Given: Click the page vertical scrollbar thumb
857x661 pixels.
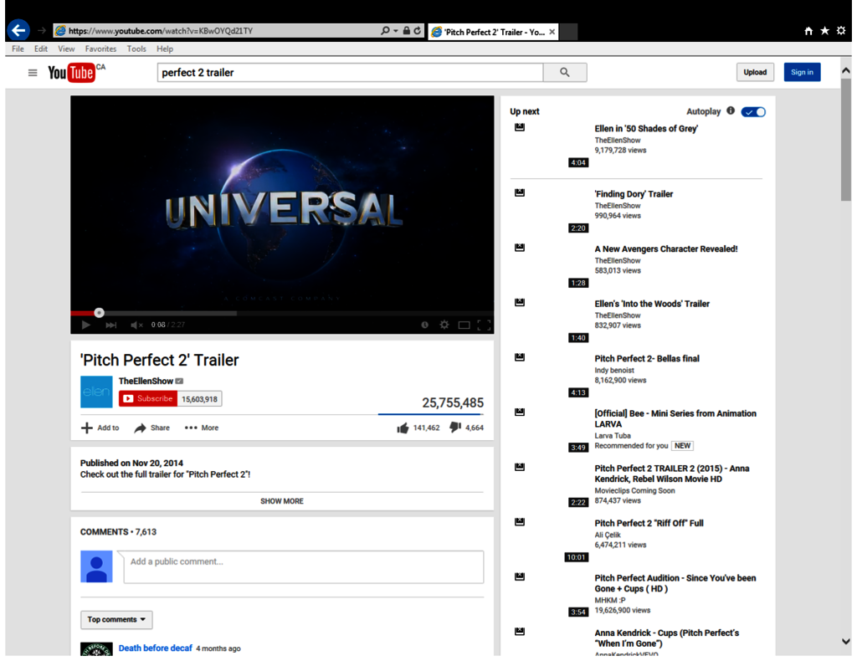Looking at the screenshot, I should [845, 140].
